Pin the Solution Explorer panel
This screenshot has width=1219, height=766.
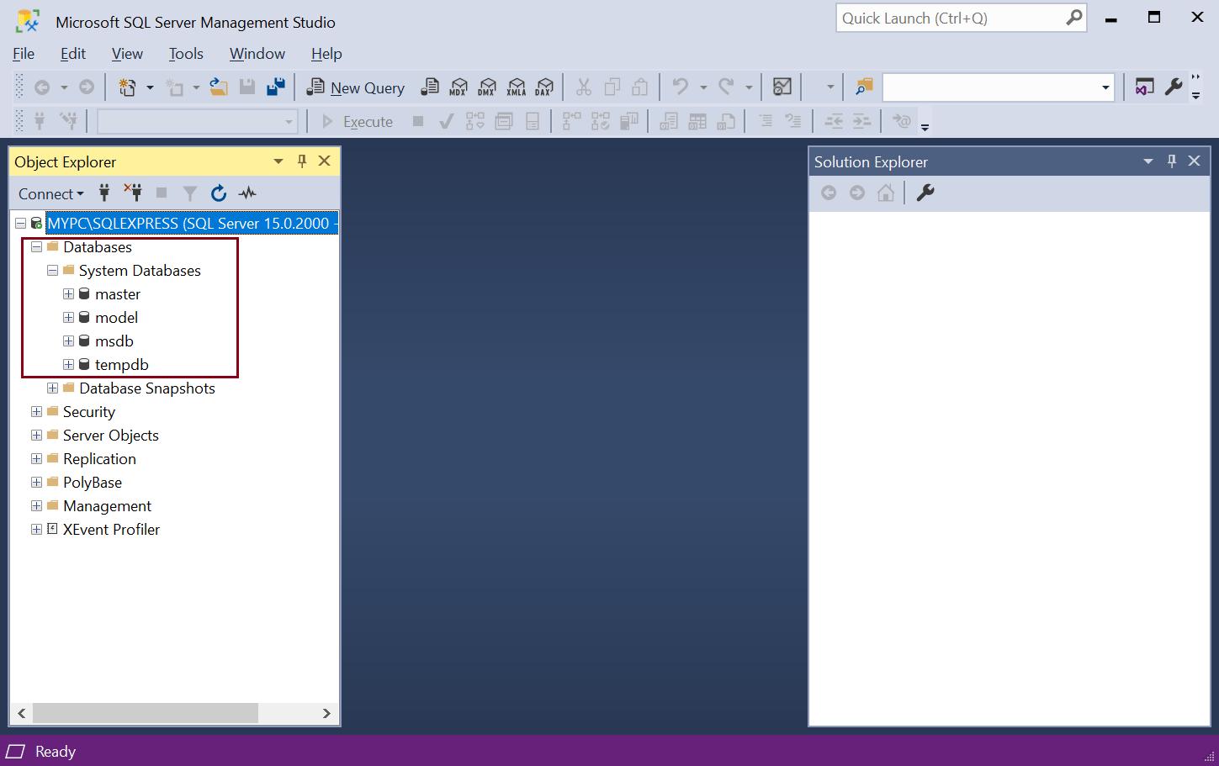pos(1171,161)
